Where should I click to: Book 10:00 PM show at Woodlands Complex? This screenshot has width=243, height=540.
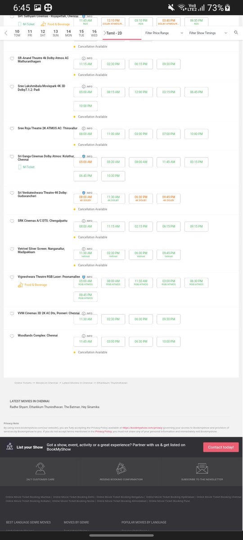coord(168,341)
